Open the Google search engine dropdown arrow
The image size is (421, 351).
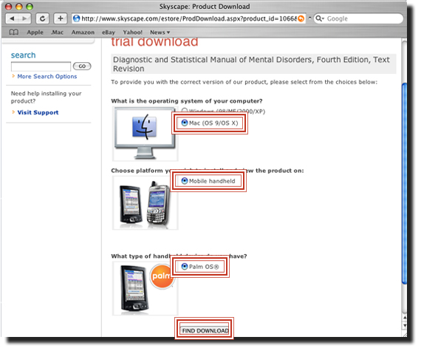[x=323, y=18]
